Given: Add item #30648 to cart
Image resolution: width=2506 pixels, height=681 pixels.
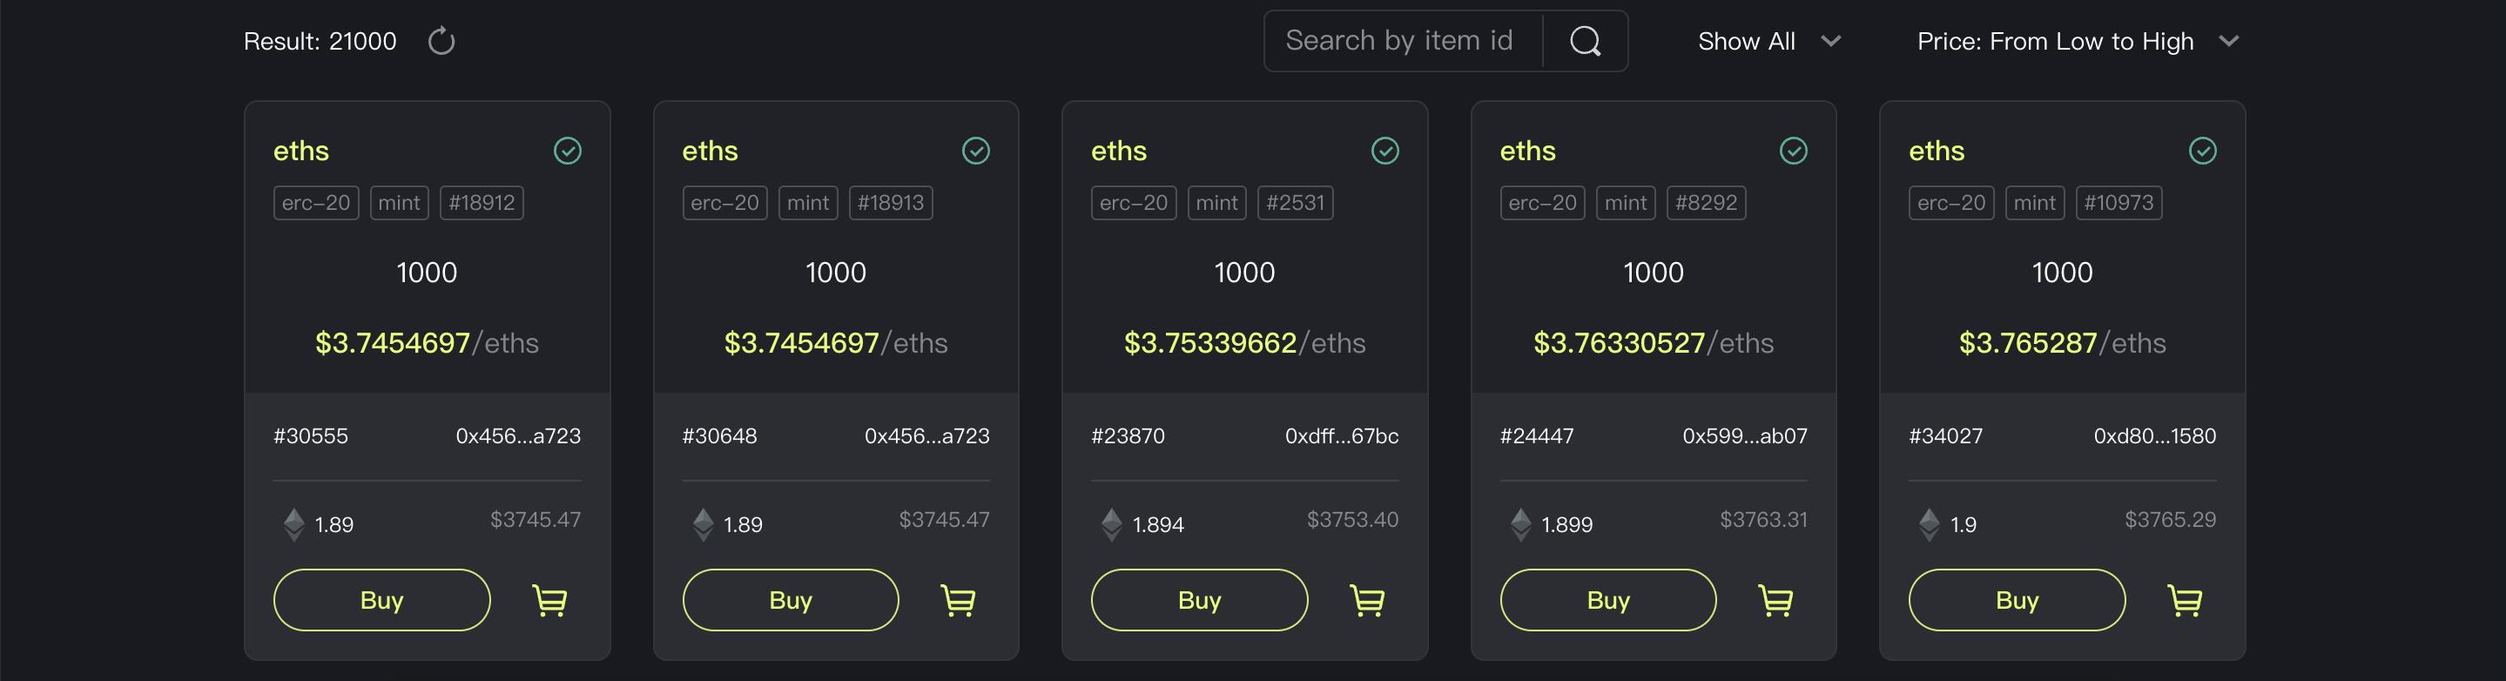Looking at the screenshot, I should tap(958, 600).
